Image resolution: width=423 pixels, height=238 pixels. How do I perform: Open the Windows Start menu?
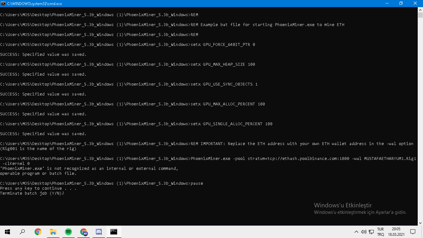(7, 232)
